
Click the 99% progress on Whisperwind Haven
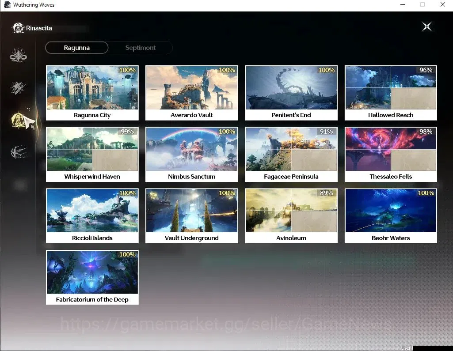click(x=127, y=132)
